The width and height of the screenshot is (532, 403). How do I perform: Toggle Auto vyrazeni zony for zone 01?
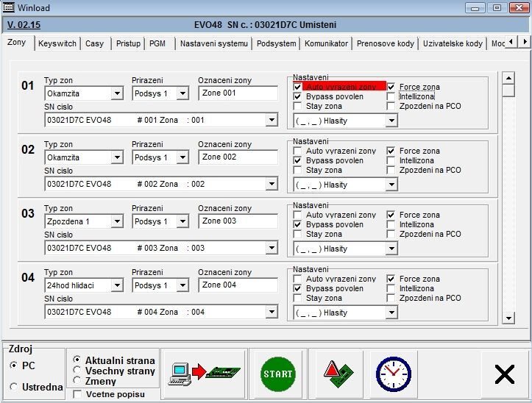click(x=297, y=87)
